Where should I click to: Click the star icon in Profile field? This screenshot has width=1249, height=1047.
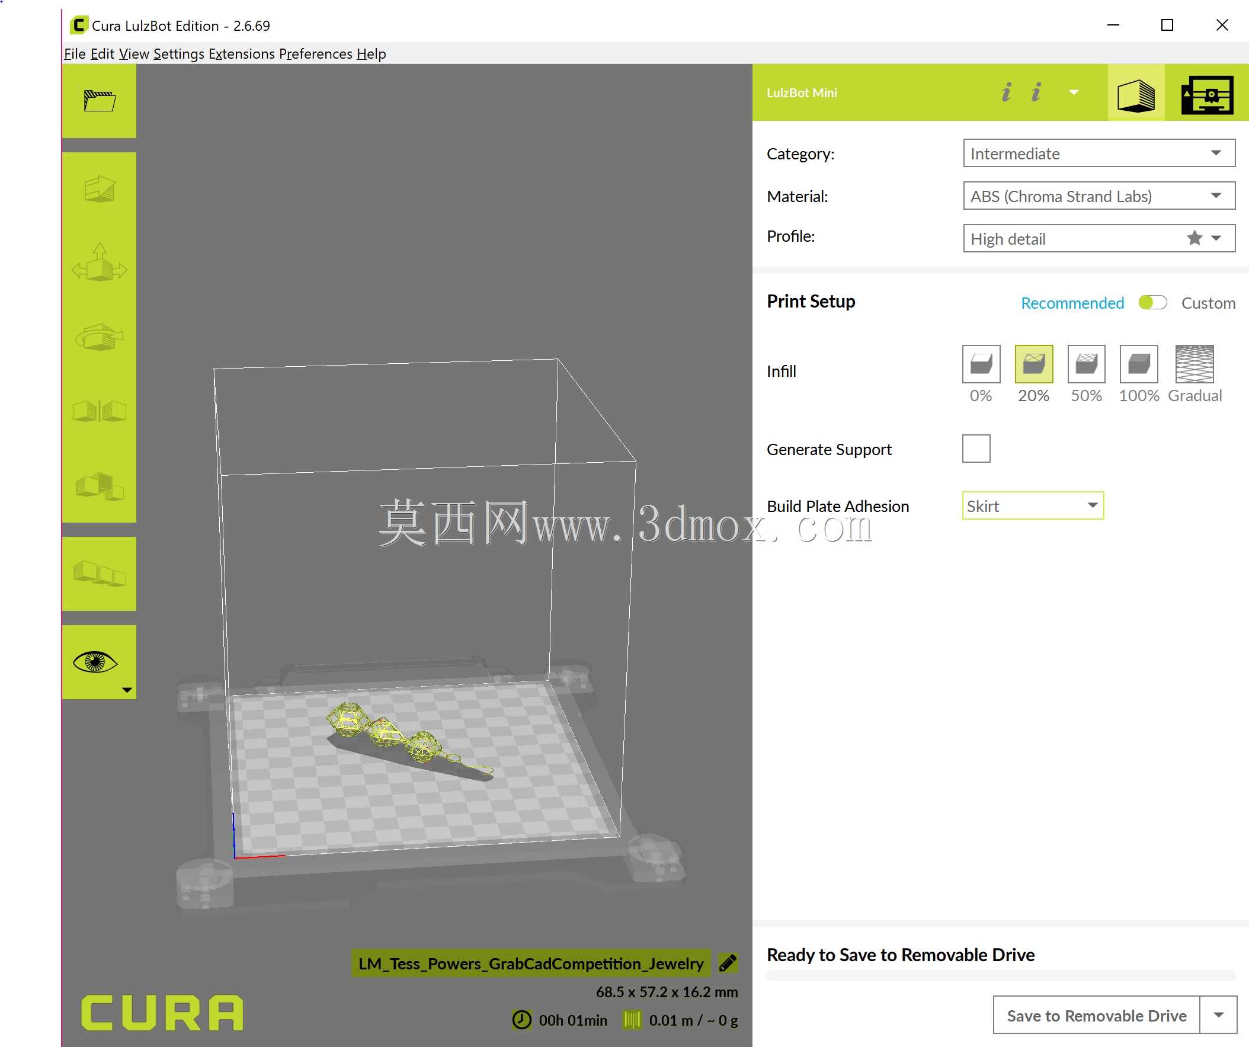(1194, 239)
